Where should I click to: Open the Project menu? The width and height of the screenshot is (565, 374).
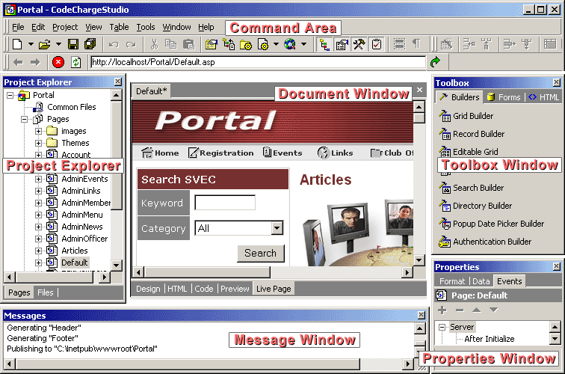[x=64, y=27]
